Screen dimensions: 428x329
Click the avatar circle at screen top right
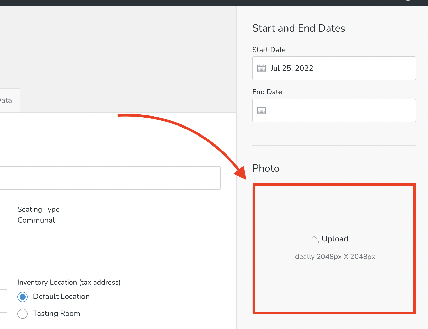click(408, 1)
